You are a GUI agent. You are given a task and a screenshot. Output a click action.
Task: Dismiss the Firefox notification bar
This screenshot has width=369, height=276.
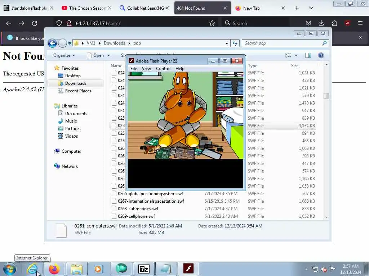pyautogui.click(x=360, y=37)
